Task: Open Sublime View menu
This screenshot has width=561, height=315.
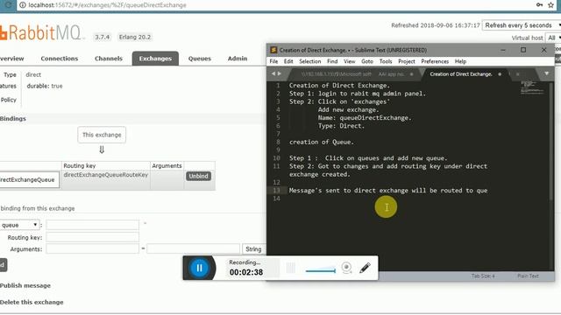Action: coord(349,61)
